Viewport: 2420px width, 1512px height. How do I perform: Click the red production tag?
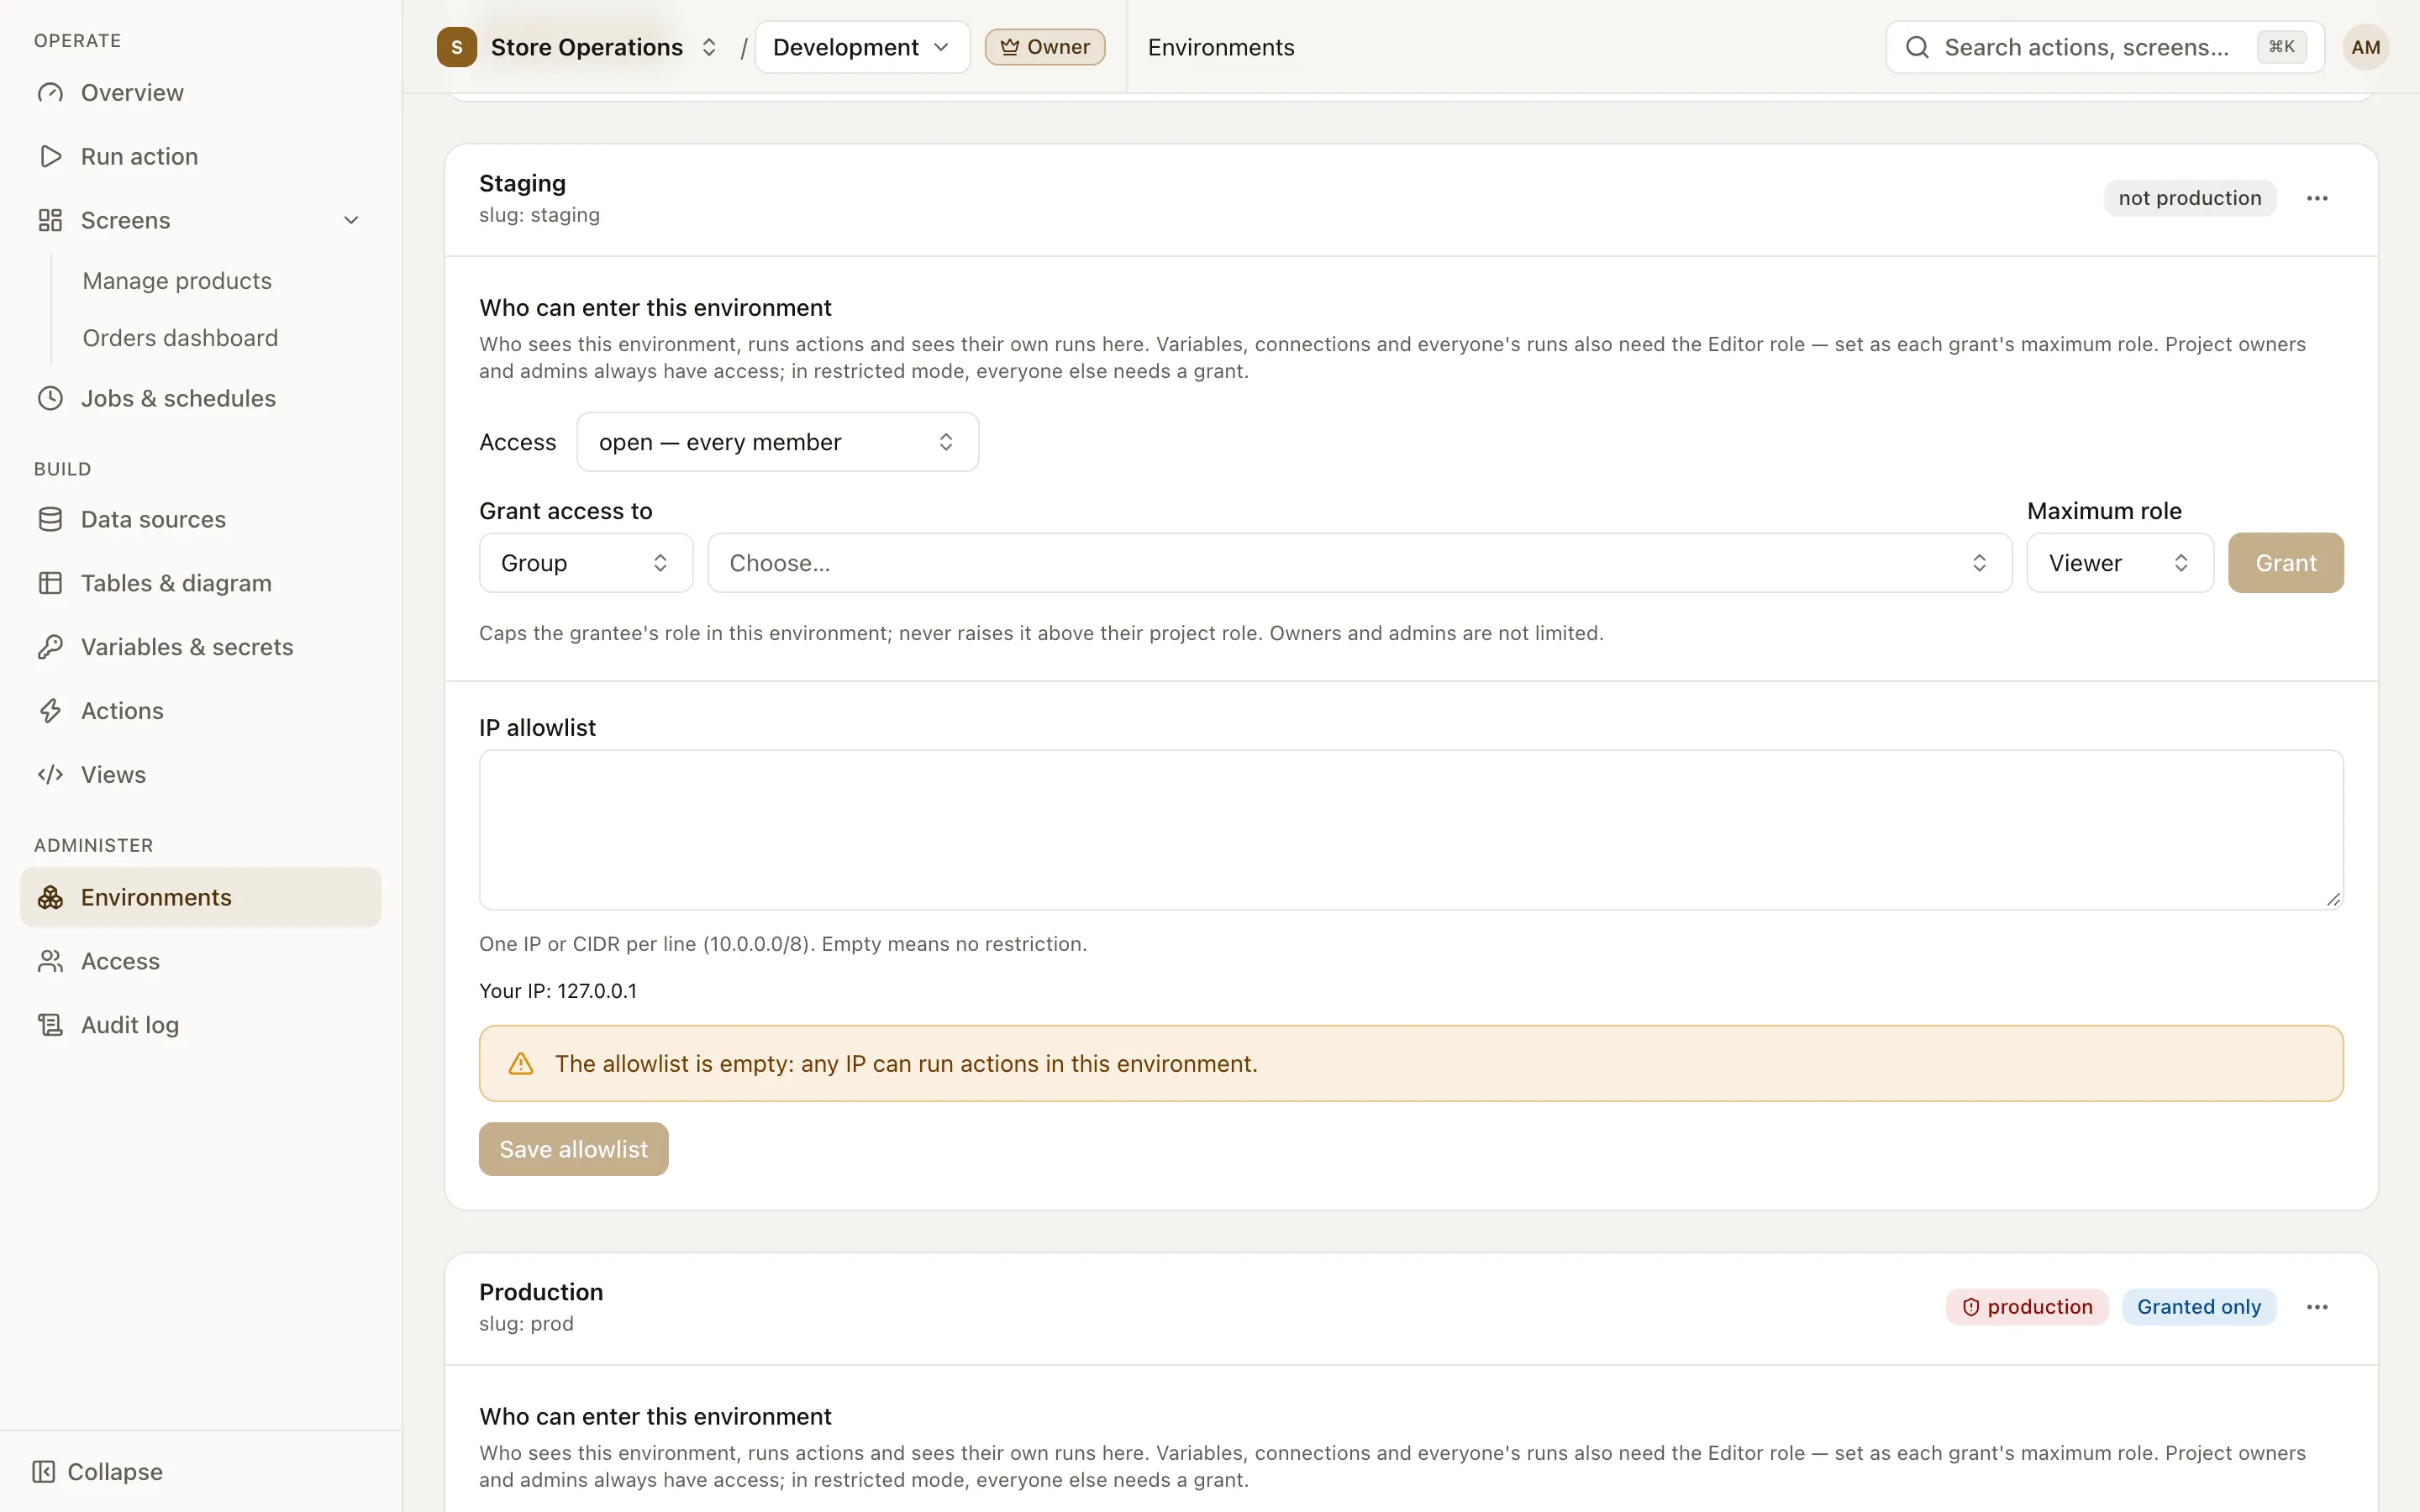point(2026,1307)
